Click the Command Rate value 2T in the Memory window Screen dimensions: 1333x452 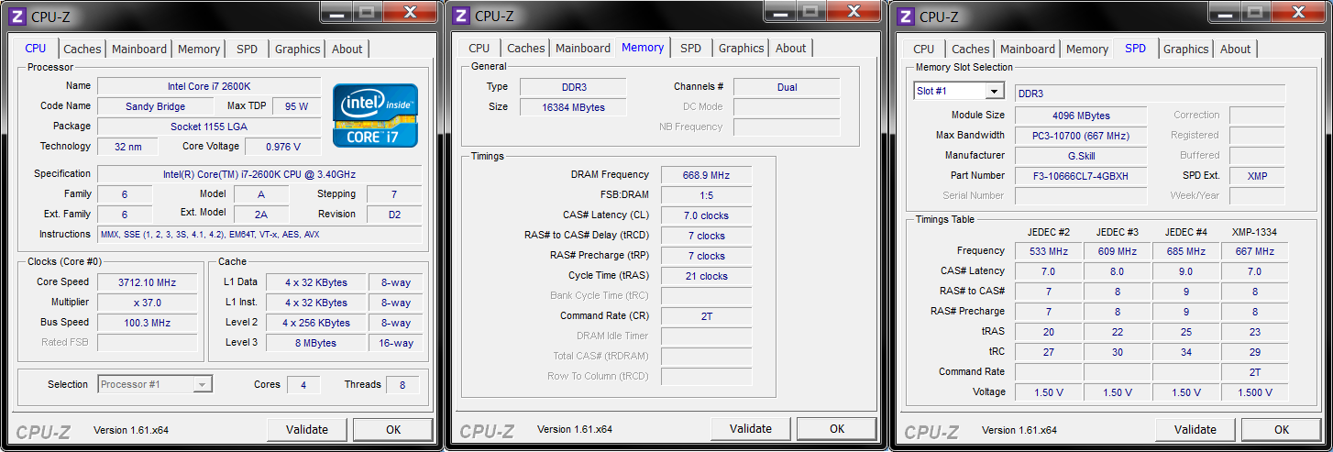tap(706, 316)
